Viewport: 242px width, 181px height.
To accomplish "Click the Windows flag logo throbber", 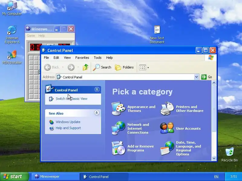I will click(211, 58).
